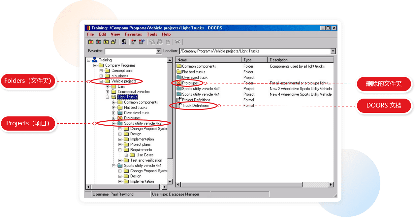The width and height of the screenshot is (415, 217).
Task: Open the Favorites dropdown list
Action: (x=158, y=51)
